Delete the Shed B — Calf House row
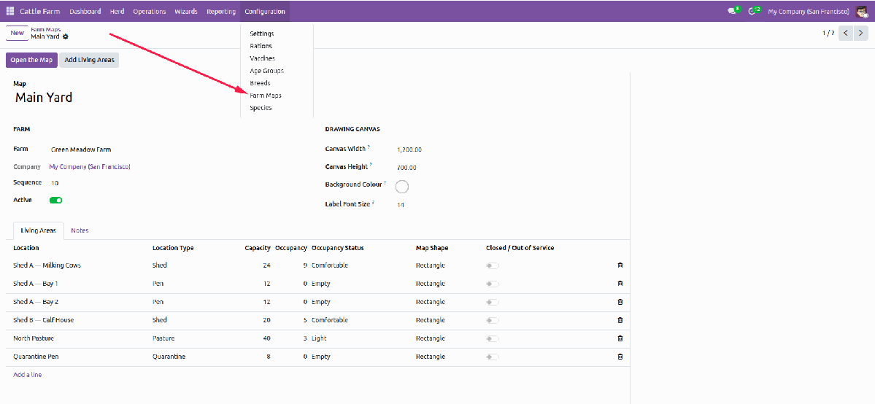This screenshot has height=404, width=875. [620, 320]
